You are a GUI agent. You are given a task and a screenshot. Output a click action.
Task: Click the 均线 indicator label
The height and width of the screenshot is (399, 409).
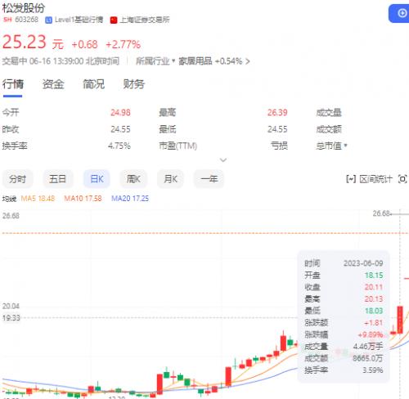(x=9, y=199)
